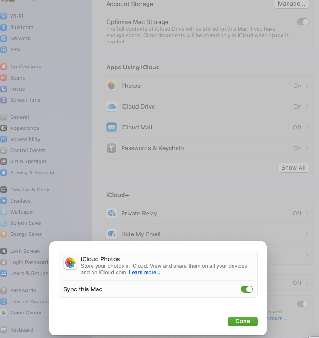This screenshot has width=319, height=338.
Task: Open Login Password in sidebar
Action: pyautogui.click(x=25, y=262)
